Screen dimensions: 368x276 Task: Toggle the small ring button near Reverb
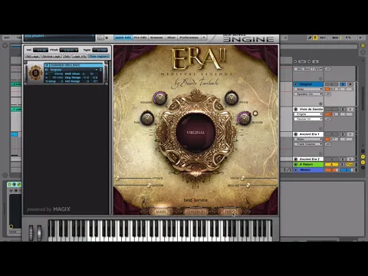(x=255, y=113)
